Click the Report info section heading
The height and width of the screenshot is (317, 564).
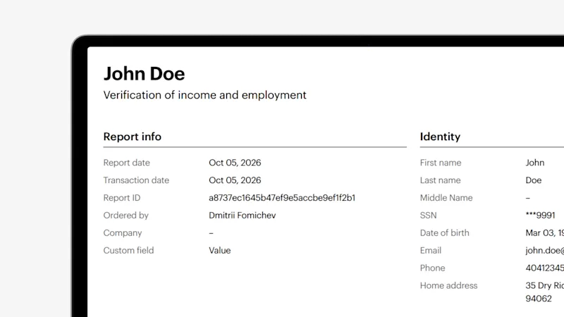(132, 137)
